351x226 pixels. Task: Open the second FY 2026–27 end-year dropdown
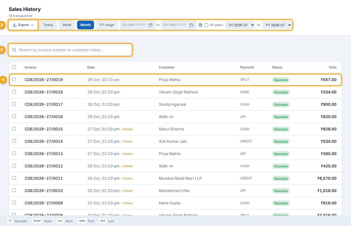pos(277,25)
